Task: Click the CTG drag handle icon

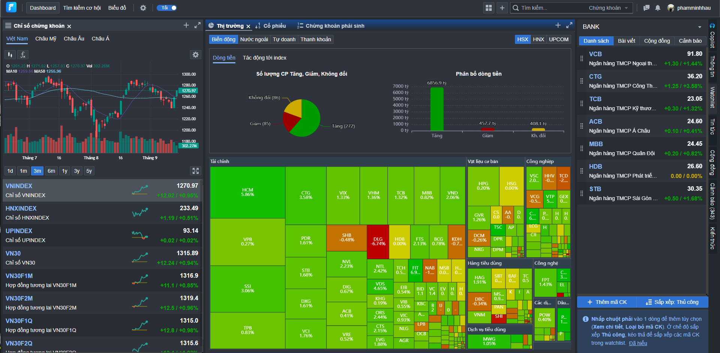Action: [582, 81]
